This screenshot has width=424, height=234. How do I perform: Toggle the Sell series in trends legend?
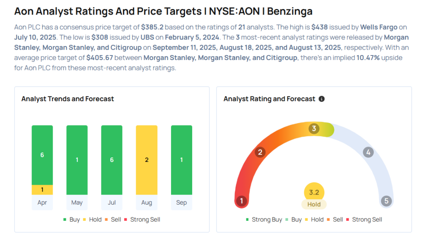click(x=113, y=220)
